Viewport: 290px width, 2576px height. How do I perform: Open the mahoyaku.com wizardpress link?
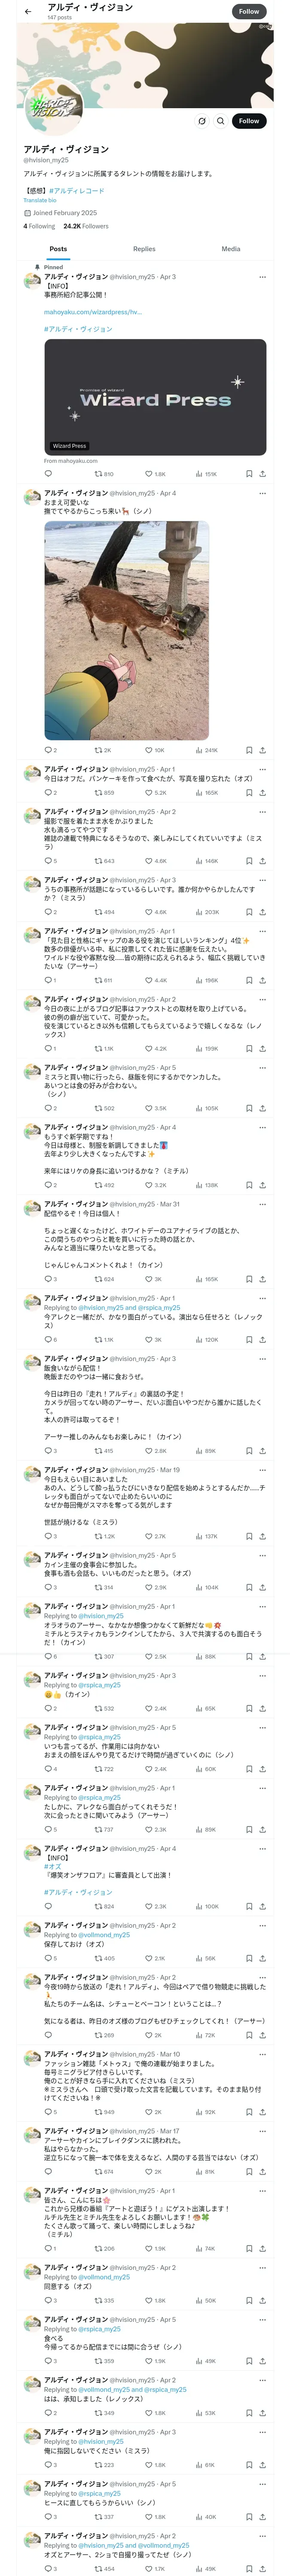(x=93, y=312)
